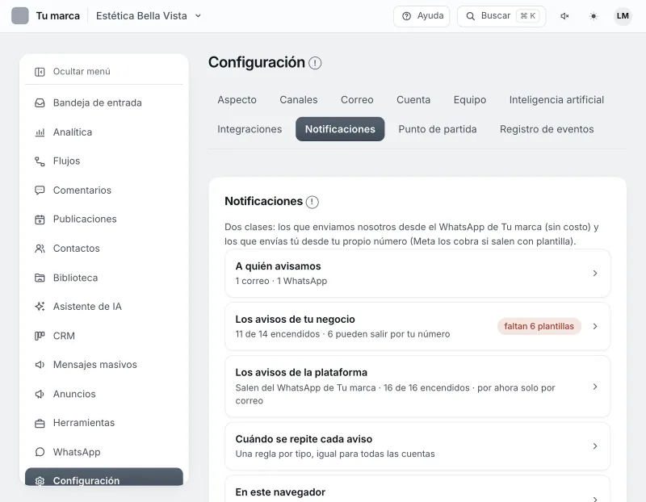Image resolution: width=646 pixels, height=502 pixels.
Task: Click the CRM kanban board icon
Action: (40, 336)
